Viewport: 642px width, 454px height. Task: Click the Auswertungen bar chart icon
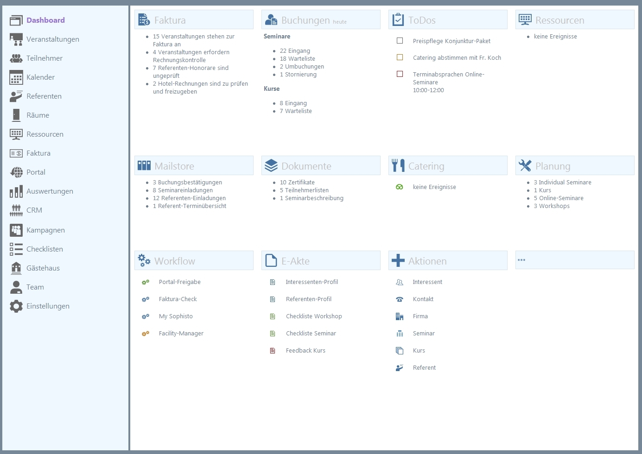click(16, 191)
